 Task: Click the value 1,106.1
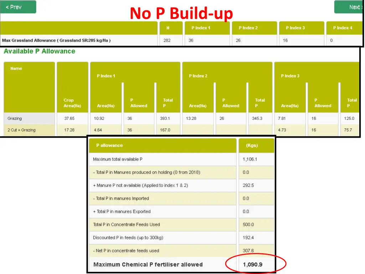[x=250, y=159]
